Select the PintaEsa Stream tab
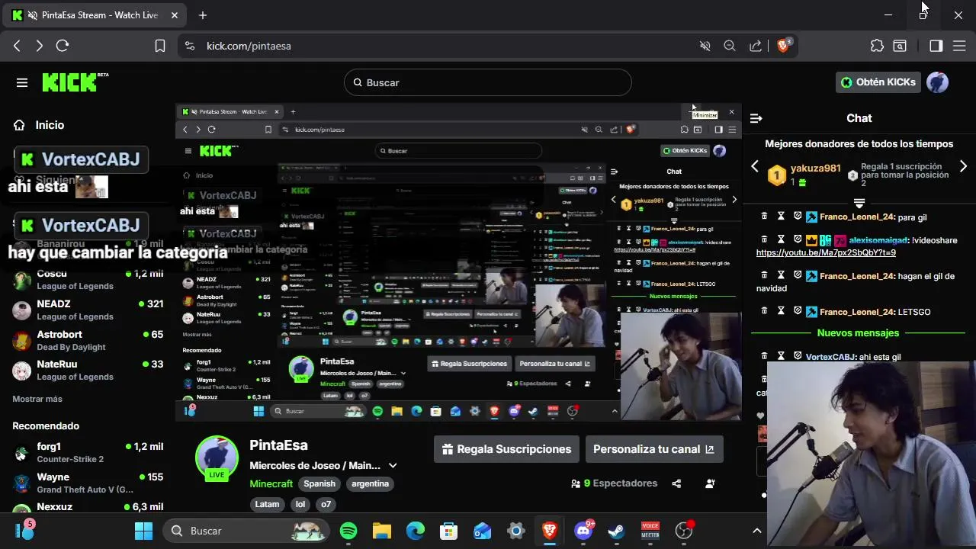Image resolution: width=976 pixels, height=549 pixels. pos(95,15)
